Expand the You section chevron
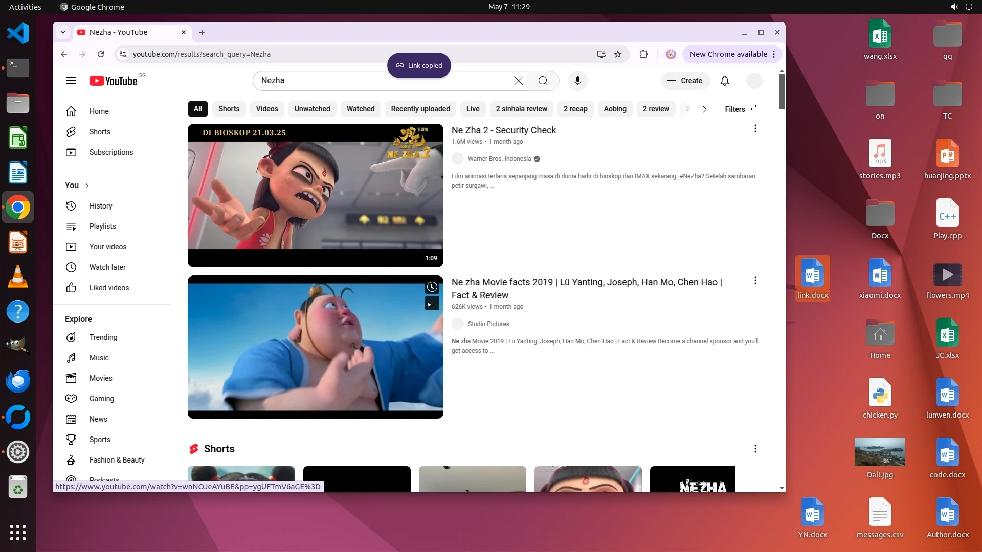Screen dimensions: 982x552 87,186
